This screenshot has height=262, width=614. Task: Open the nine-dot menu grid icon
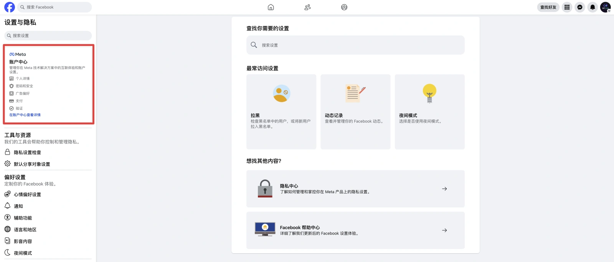567,7
